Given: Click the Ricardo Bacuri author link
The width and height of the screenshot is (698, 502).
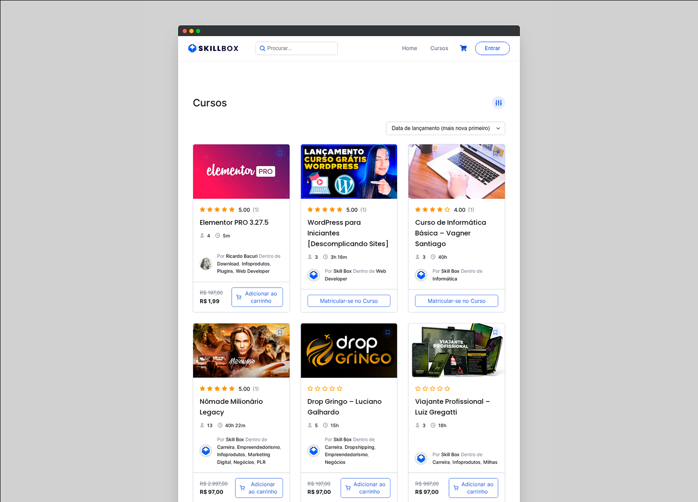Looking at the screenshot, I should tap(242, 256).
